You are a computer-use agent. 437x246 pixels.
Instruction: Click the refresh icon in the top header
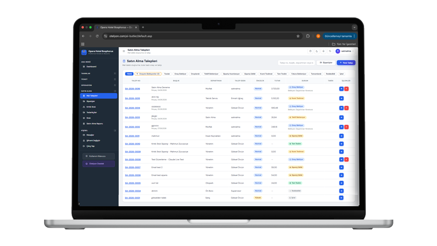click(330, 51)
